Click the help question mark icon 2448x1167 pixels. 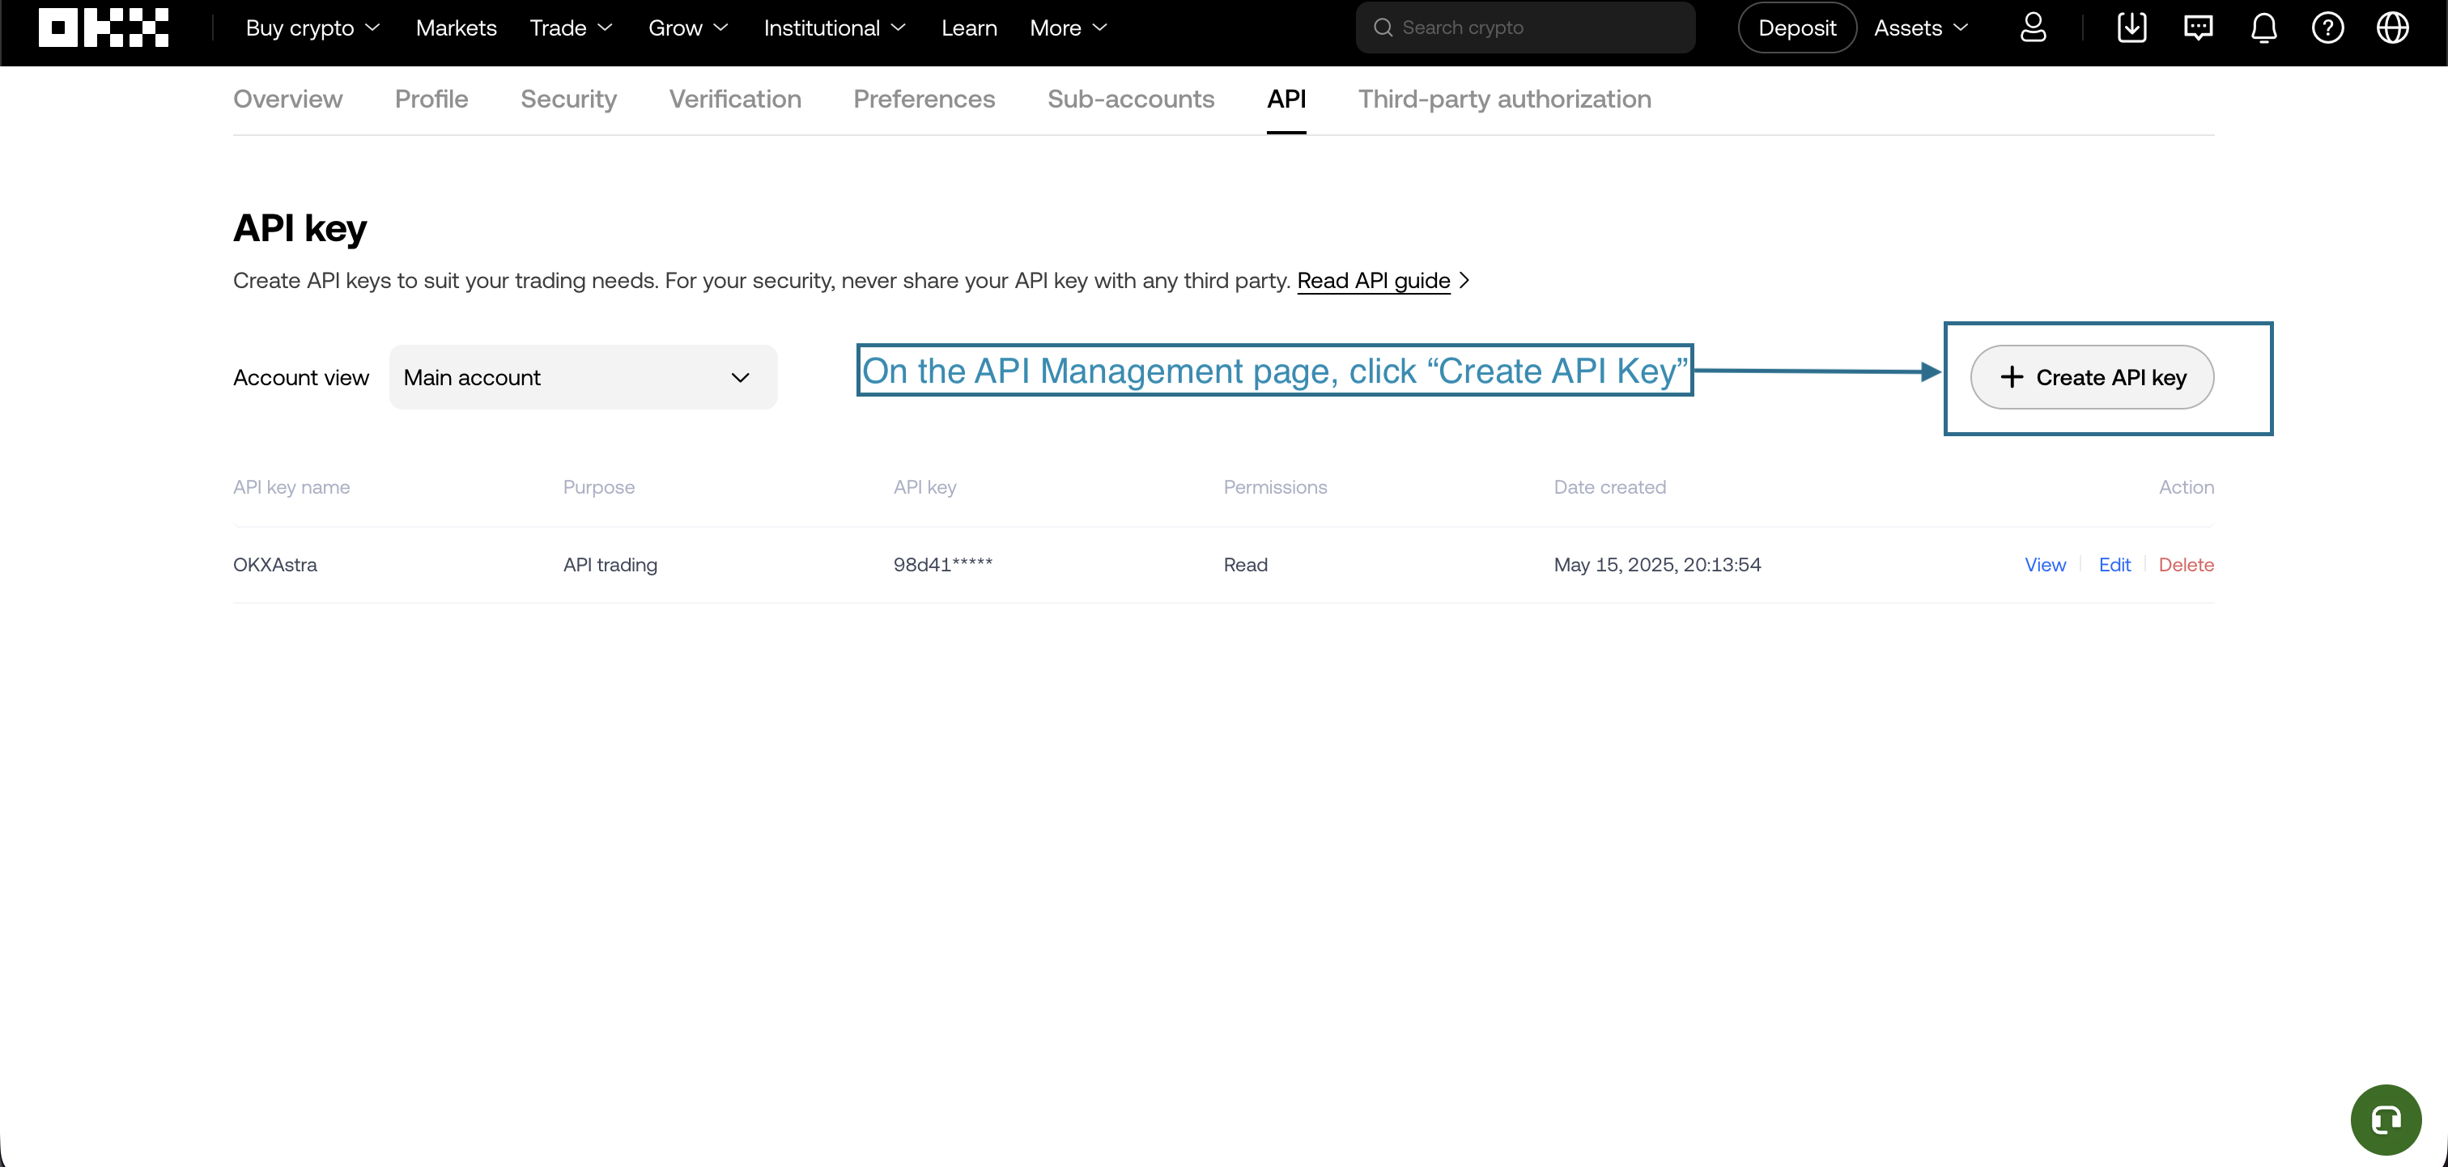pos(2327,28)
